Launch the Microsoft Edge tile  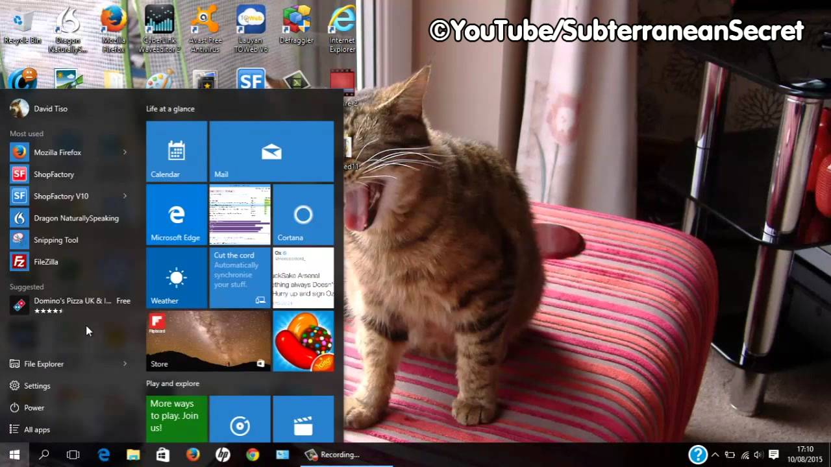click(x=177, y=214)
